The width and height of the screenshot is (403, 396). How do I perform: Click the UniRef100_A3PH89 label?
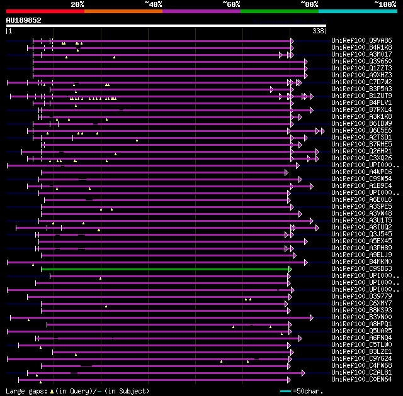(361, 248)
